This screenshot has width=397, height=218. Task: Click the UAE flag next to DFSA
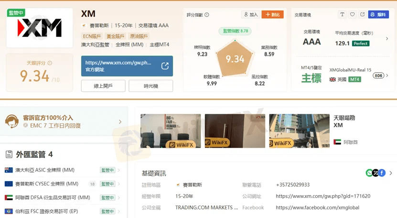click(9, 197)
